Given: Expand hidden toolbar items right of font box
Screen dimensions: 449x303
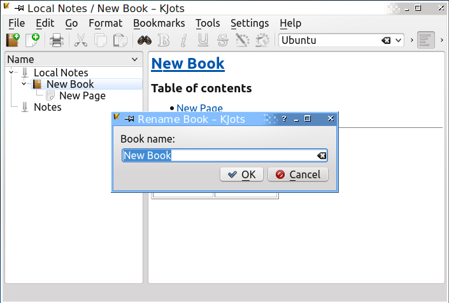Looking at the screenshot, I should [412, 40].
